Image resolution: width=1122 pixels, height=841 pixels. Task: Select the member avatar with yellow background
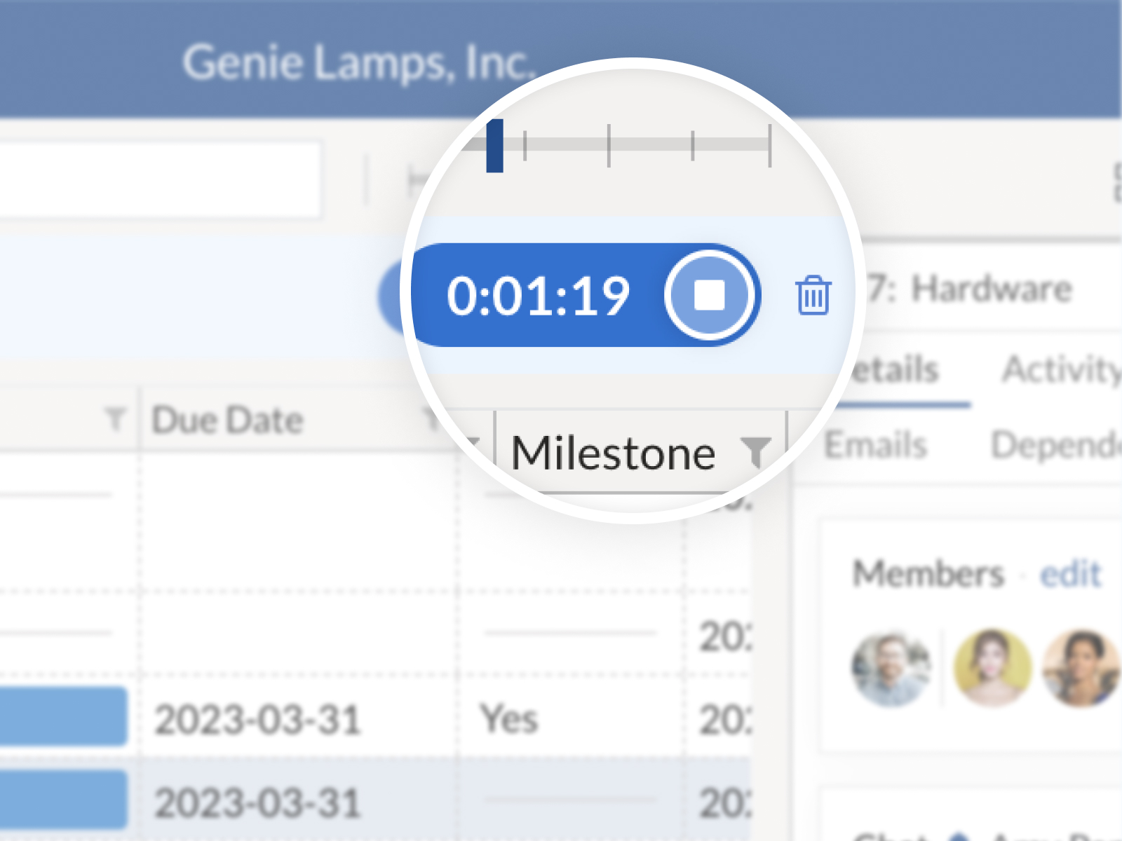(x=992, y=668)
